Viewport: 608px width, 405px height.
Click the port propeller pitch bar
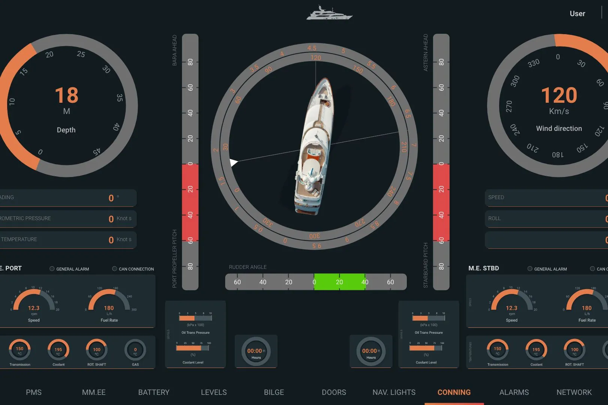190,162
